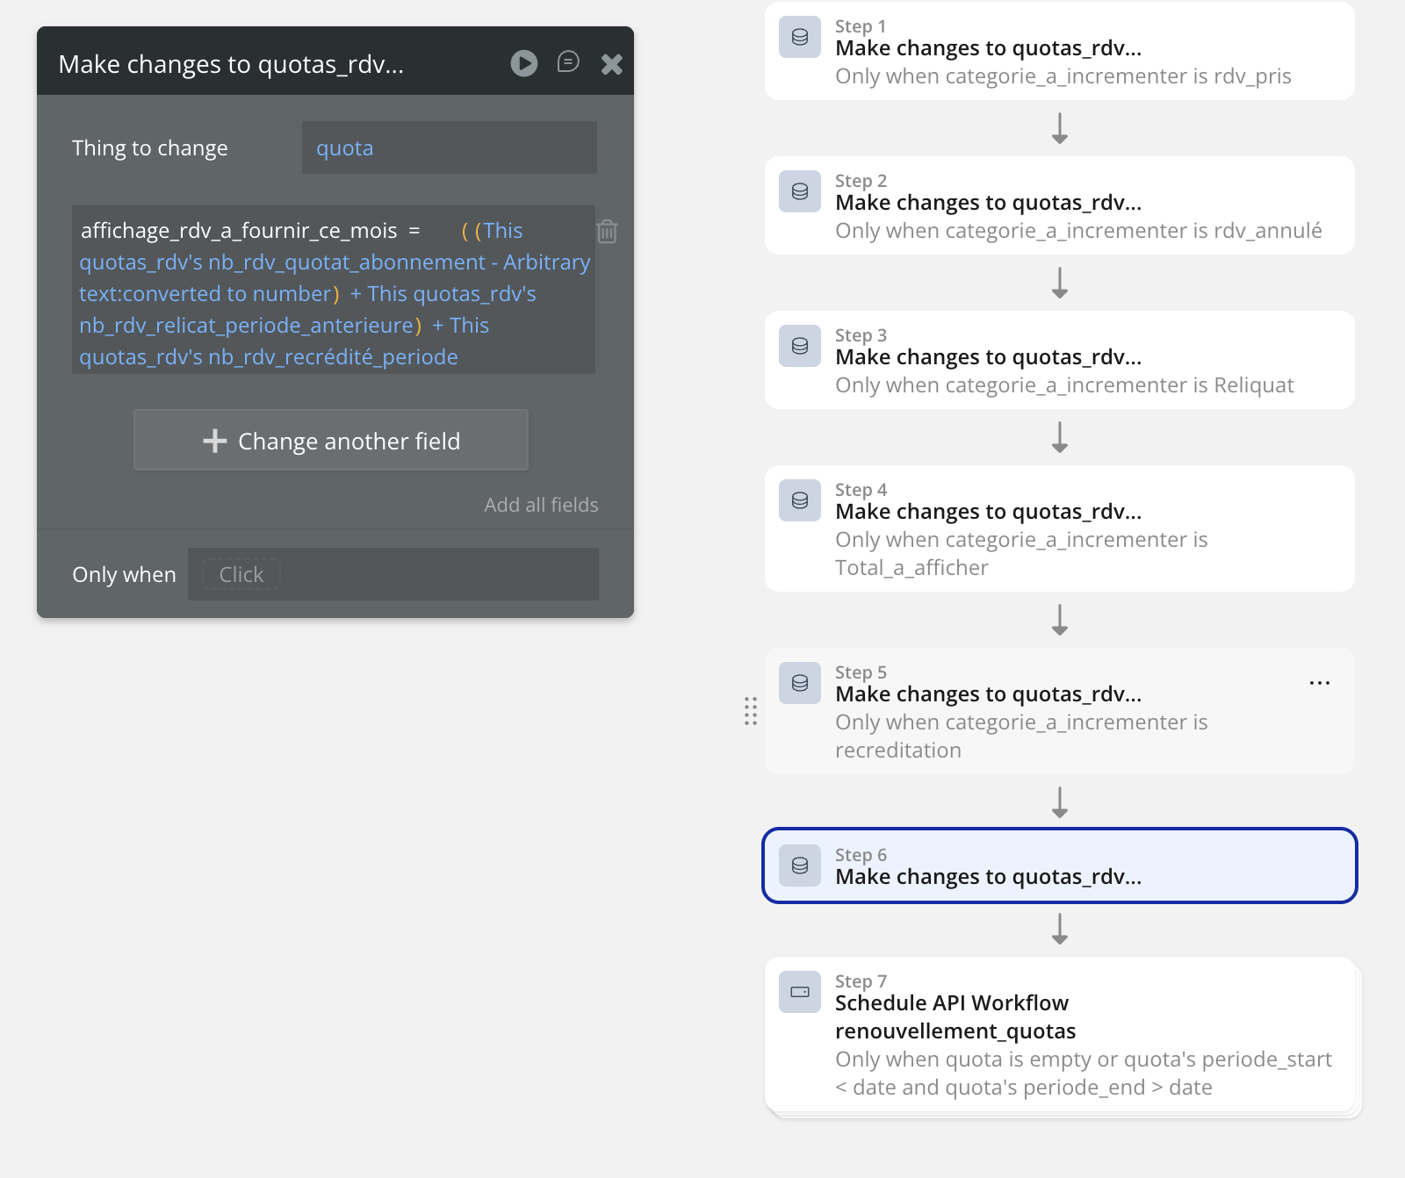The image size is (1405, 1178).
Task: Click the Step 7 Only when quota condition
Action: click(x=1084, y=1074)
